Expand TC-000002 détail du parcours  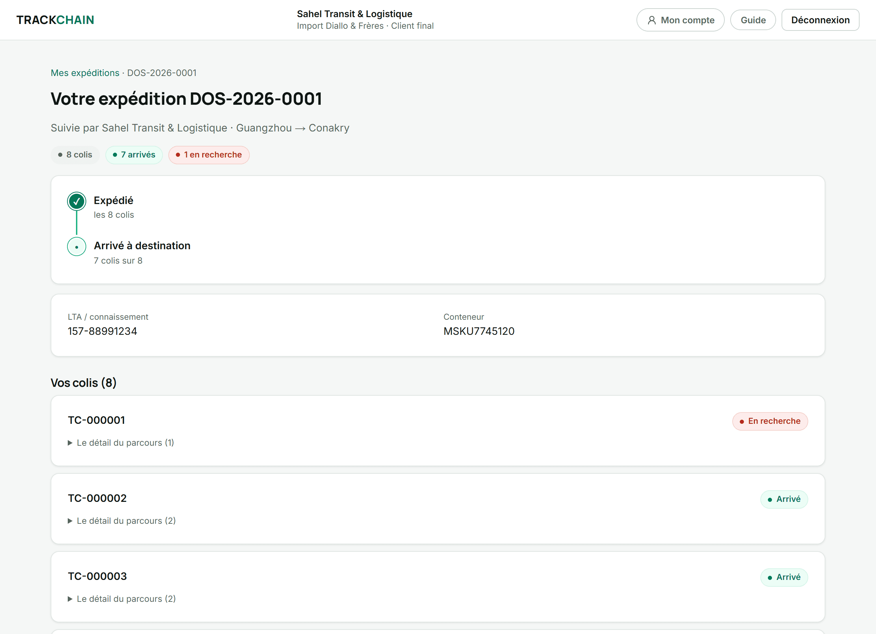click(x=122, y=521)
